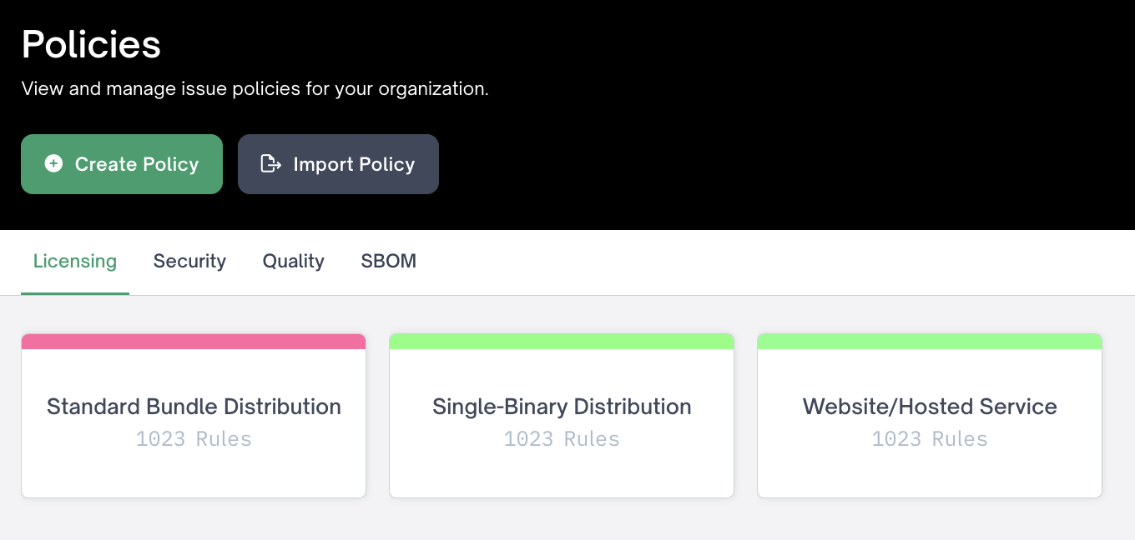Open the Single-Binary Distribution policy title

tap(562, 407)
